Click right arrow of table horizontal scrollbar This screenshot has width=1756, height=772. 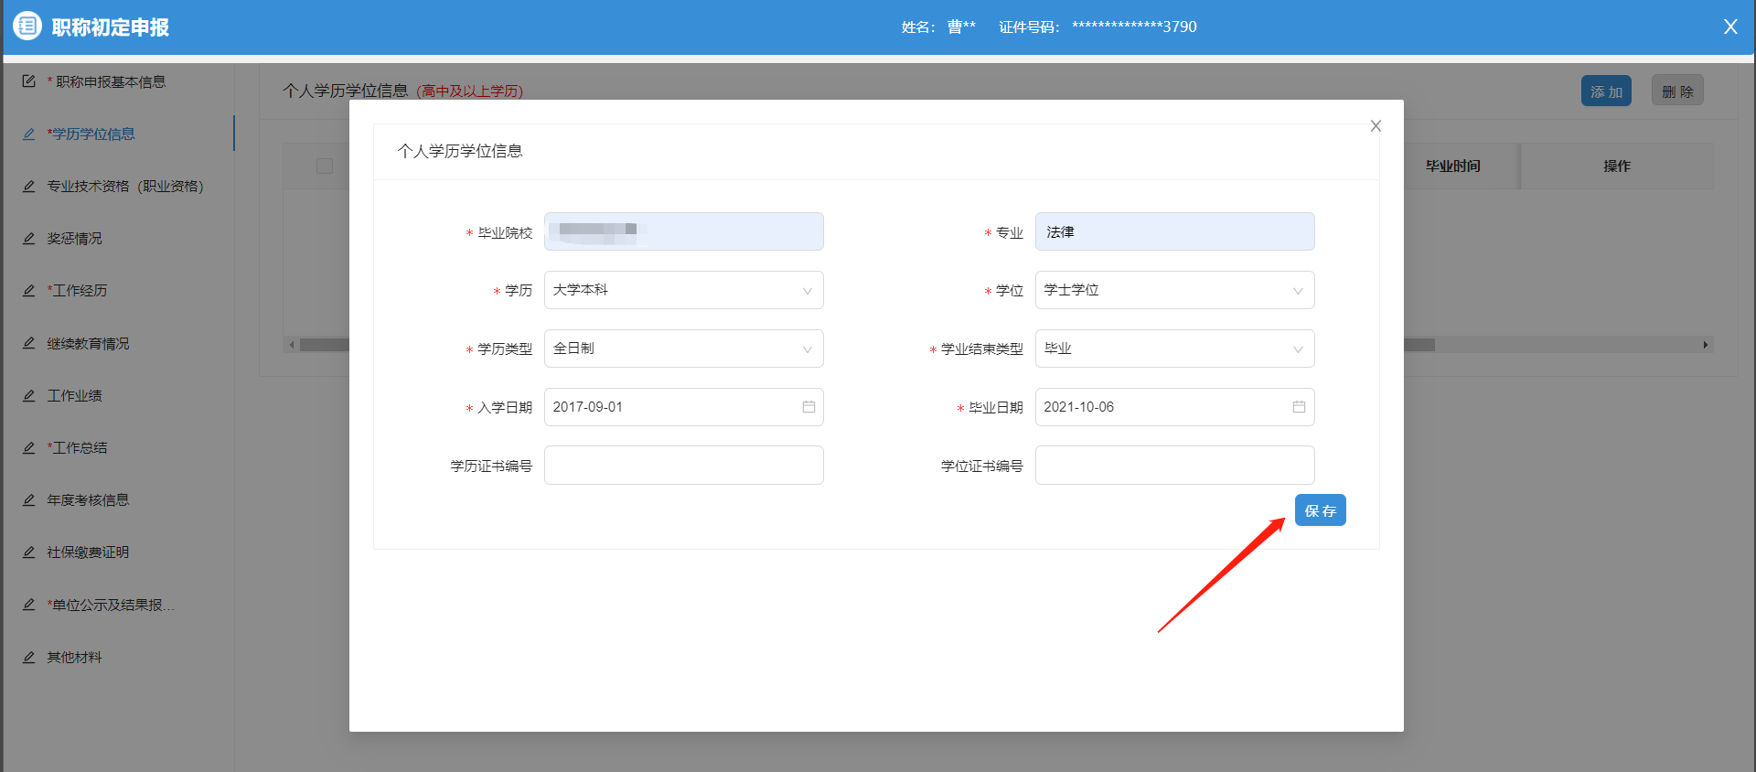coord(1706,345)
